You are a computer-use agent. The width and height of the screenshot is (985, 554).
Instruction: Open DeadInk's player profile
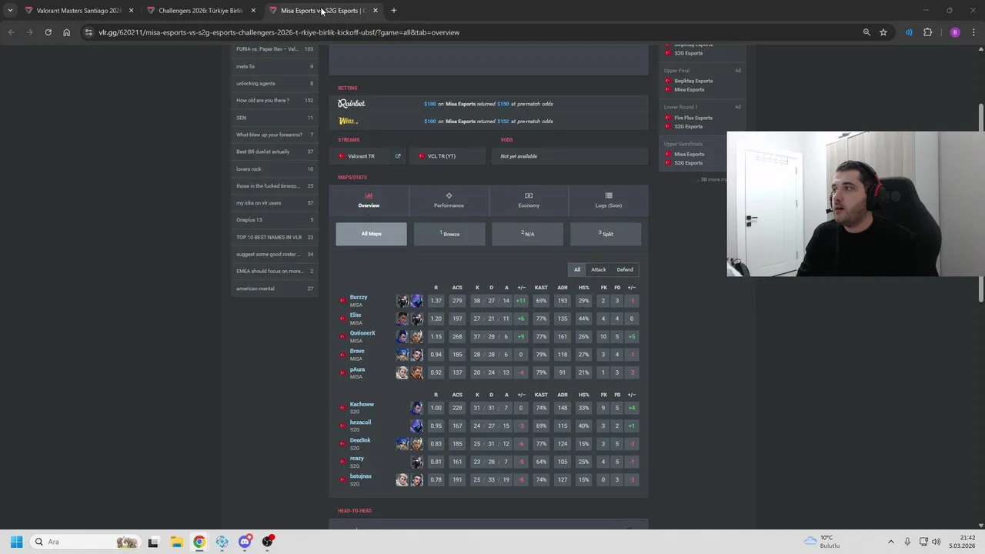(360, 440)
